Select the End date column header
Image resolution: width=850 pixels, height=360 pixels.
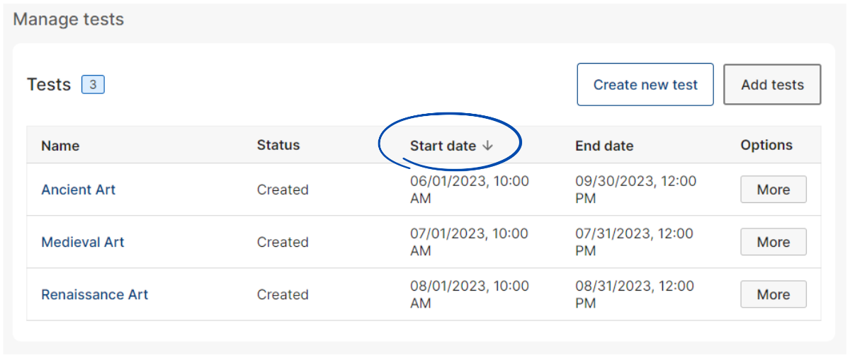[x=604, y=146]
